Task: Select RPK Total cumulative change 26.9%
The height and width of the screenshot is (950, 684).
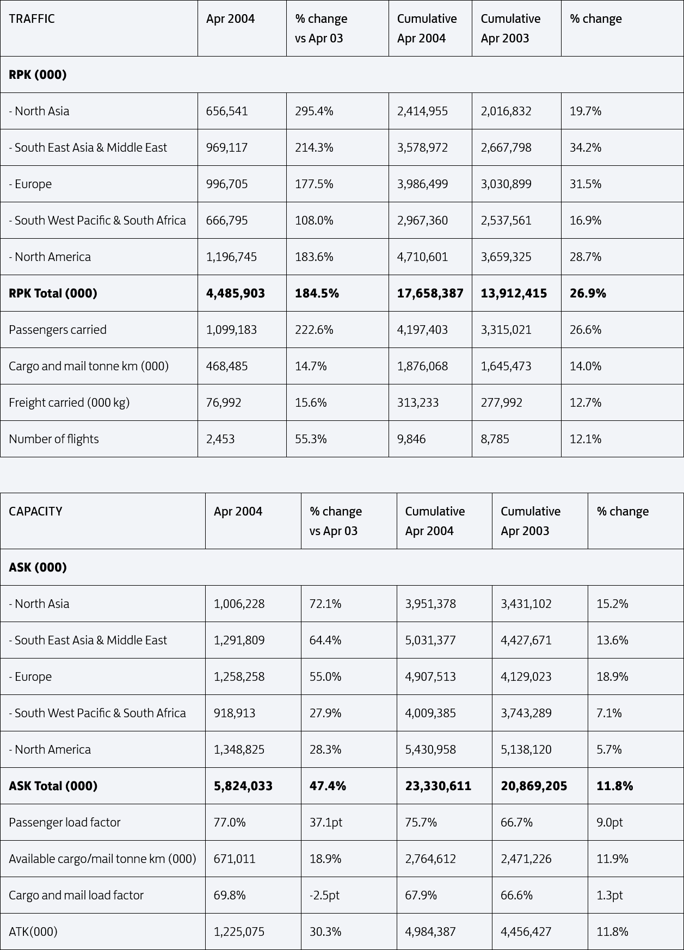Action: coord(588,294)
